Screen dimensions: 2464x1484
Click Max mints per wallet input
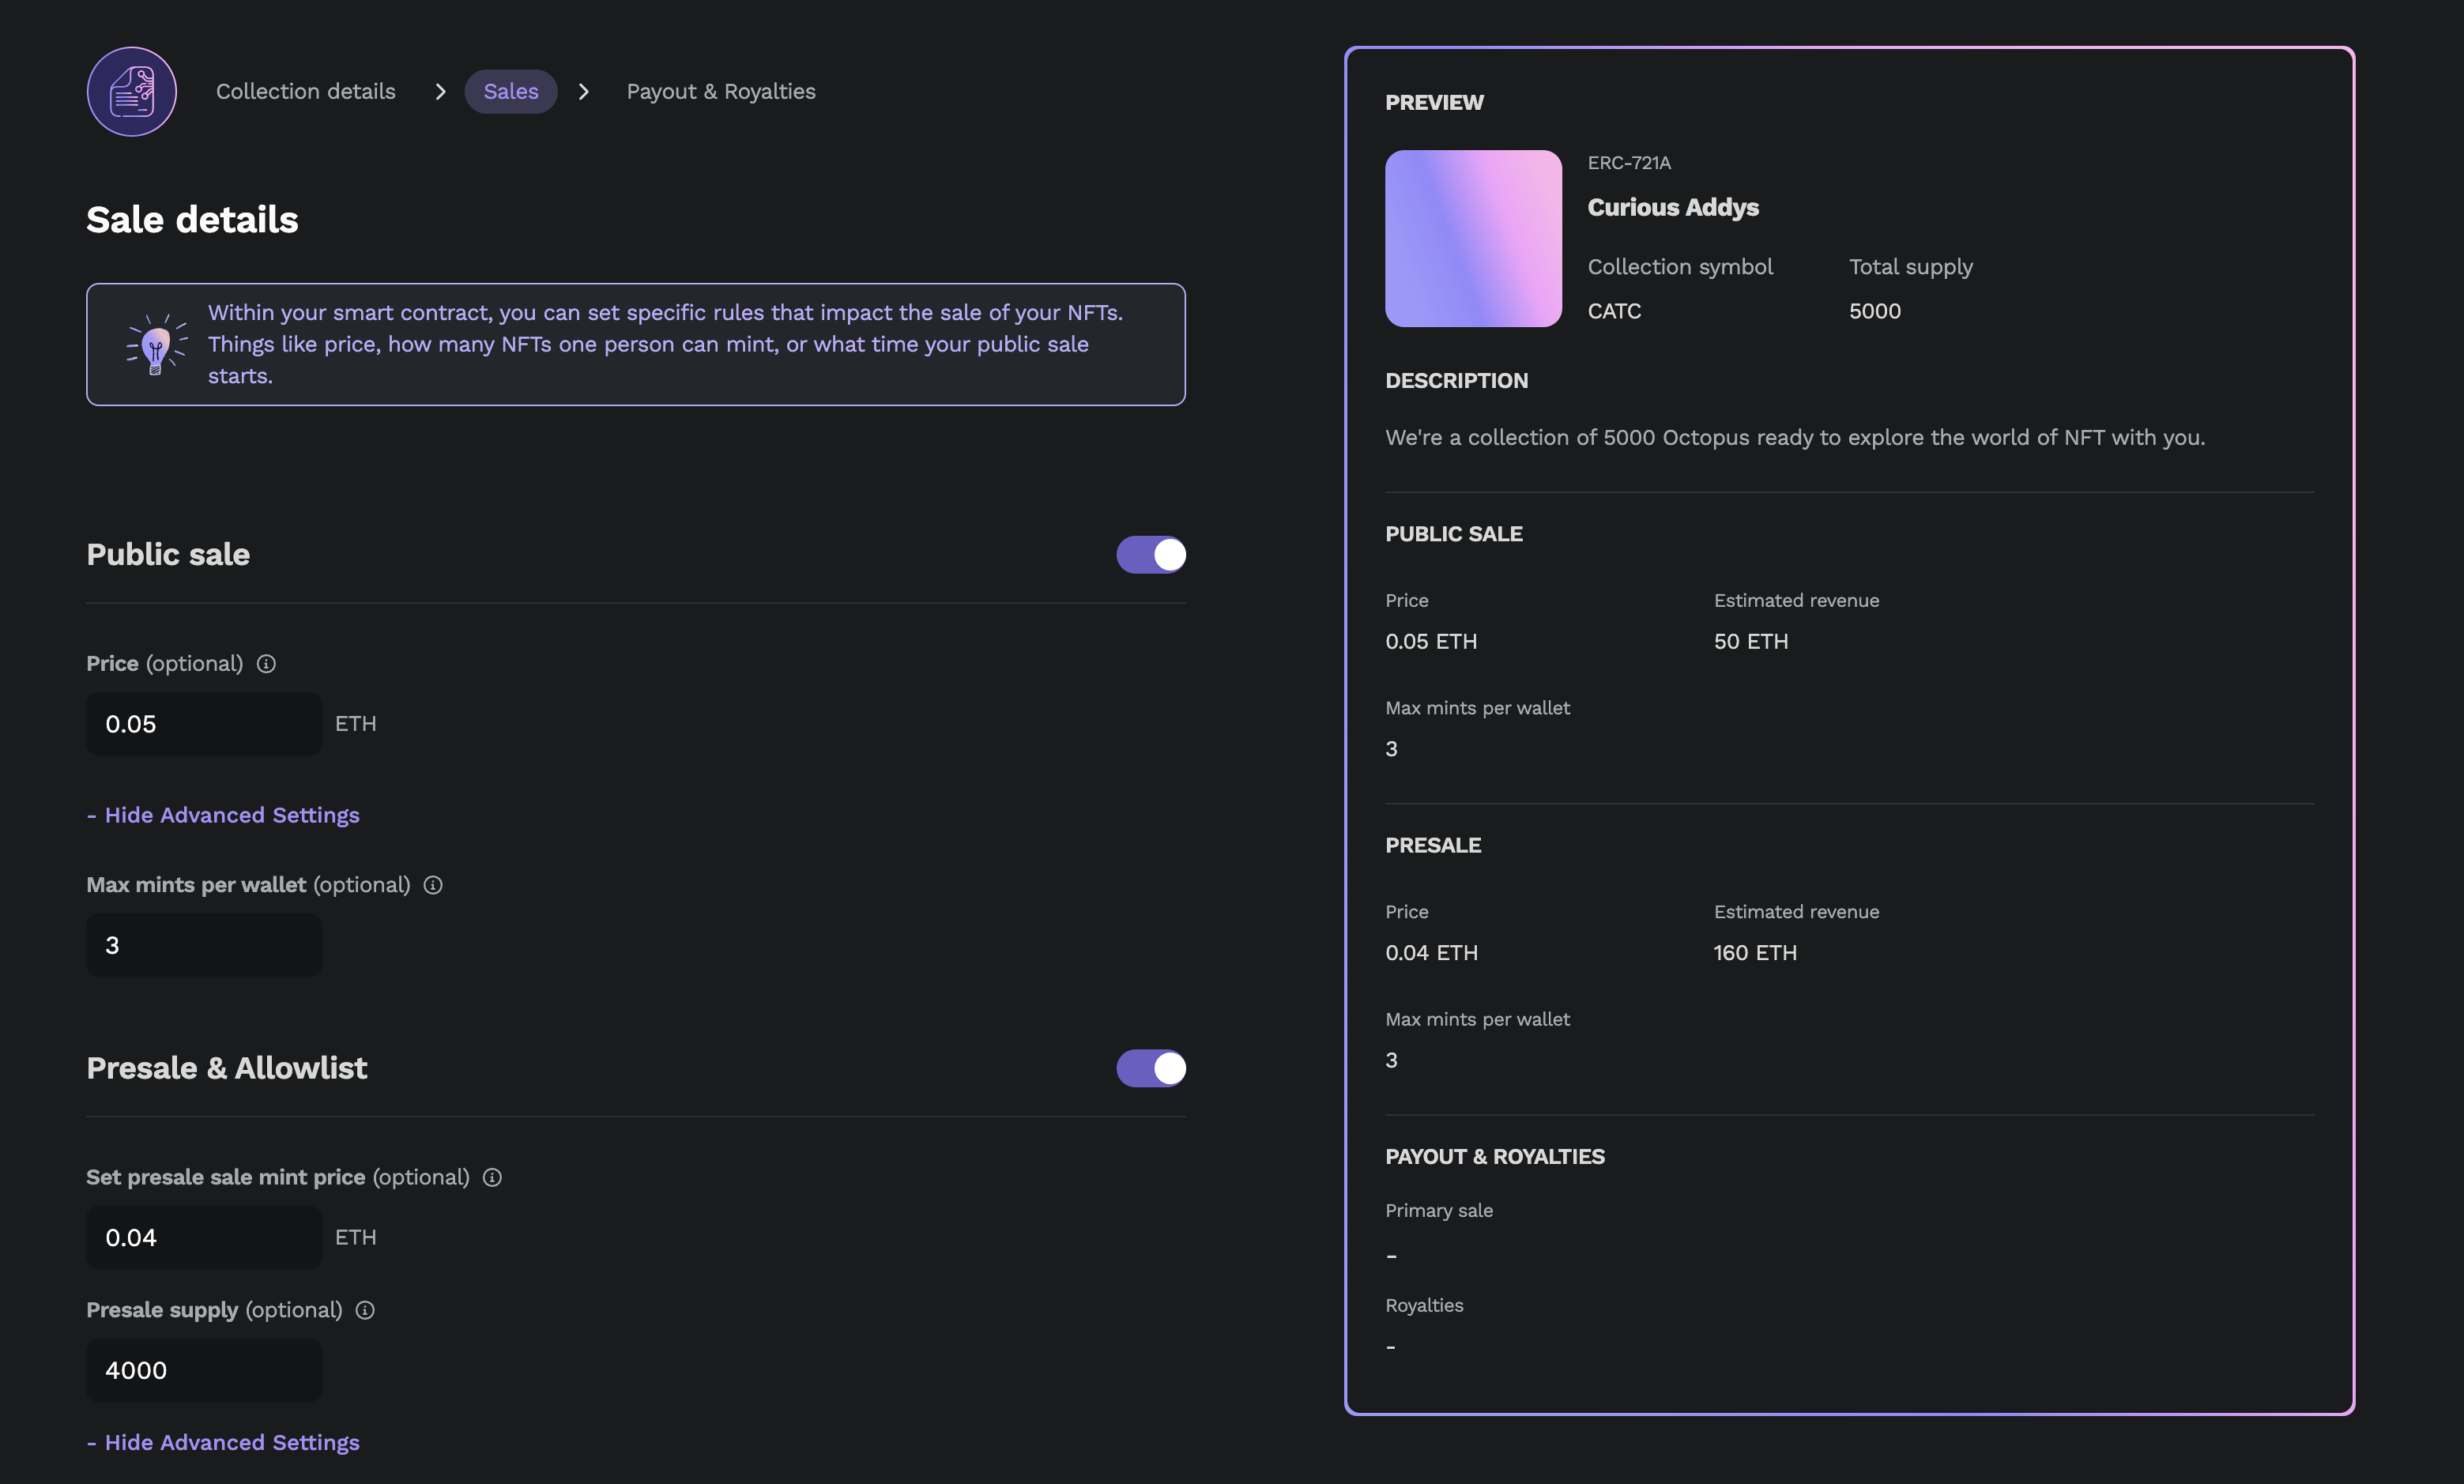(x=204, y=945)
